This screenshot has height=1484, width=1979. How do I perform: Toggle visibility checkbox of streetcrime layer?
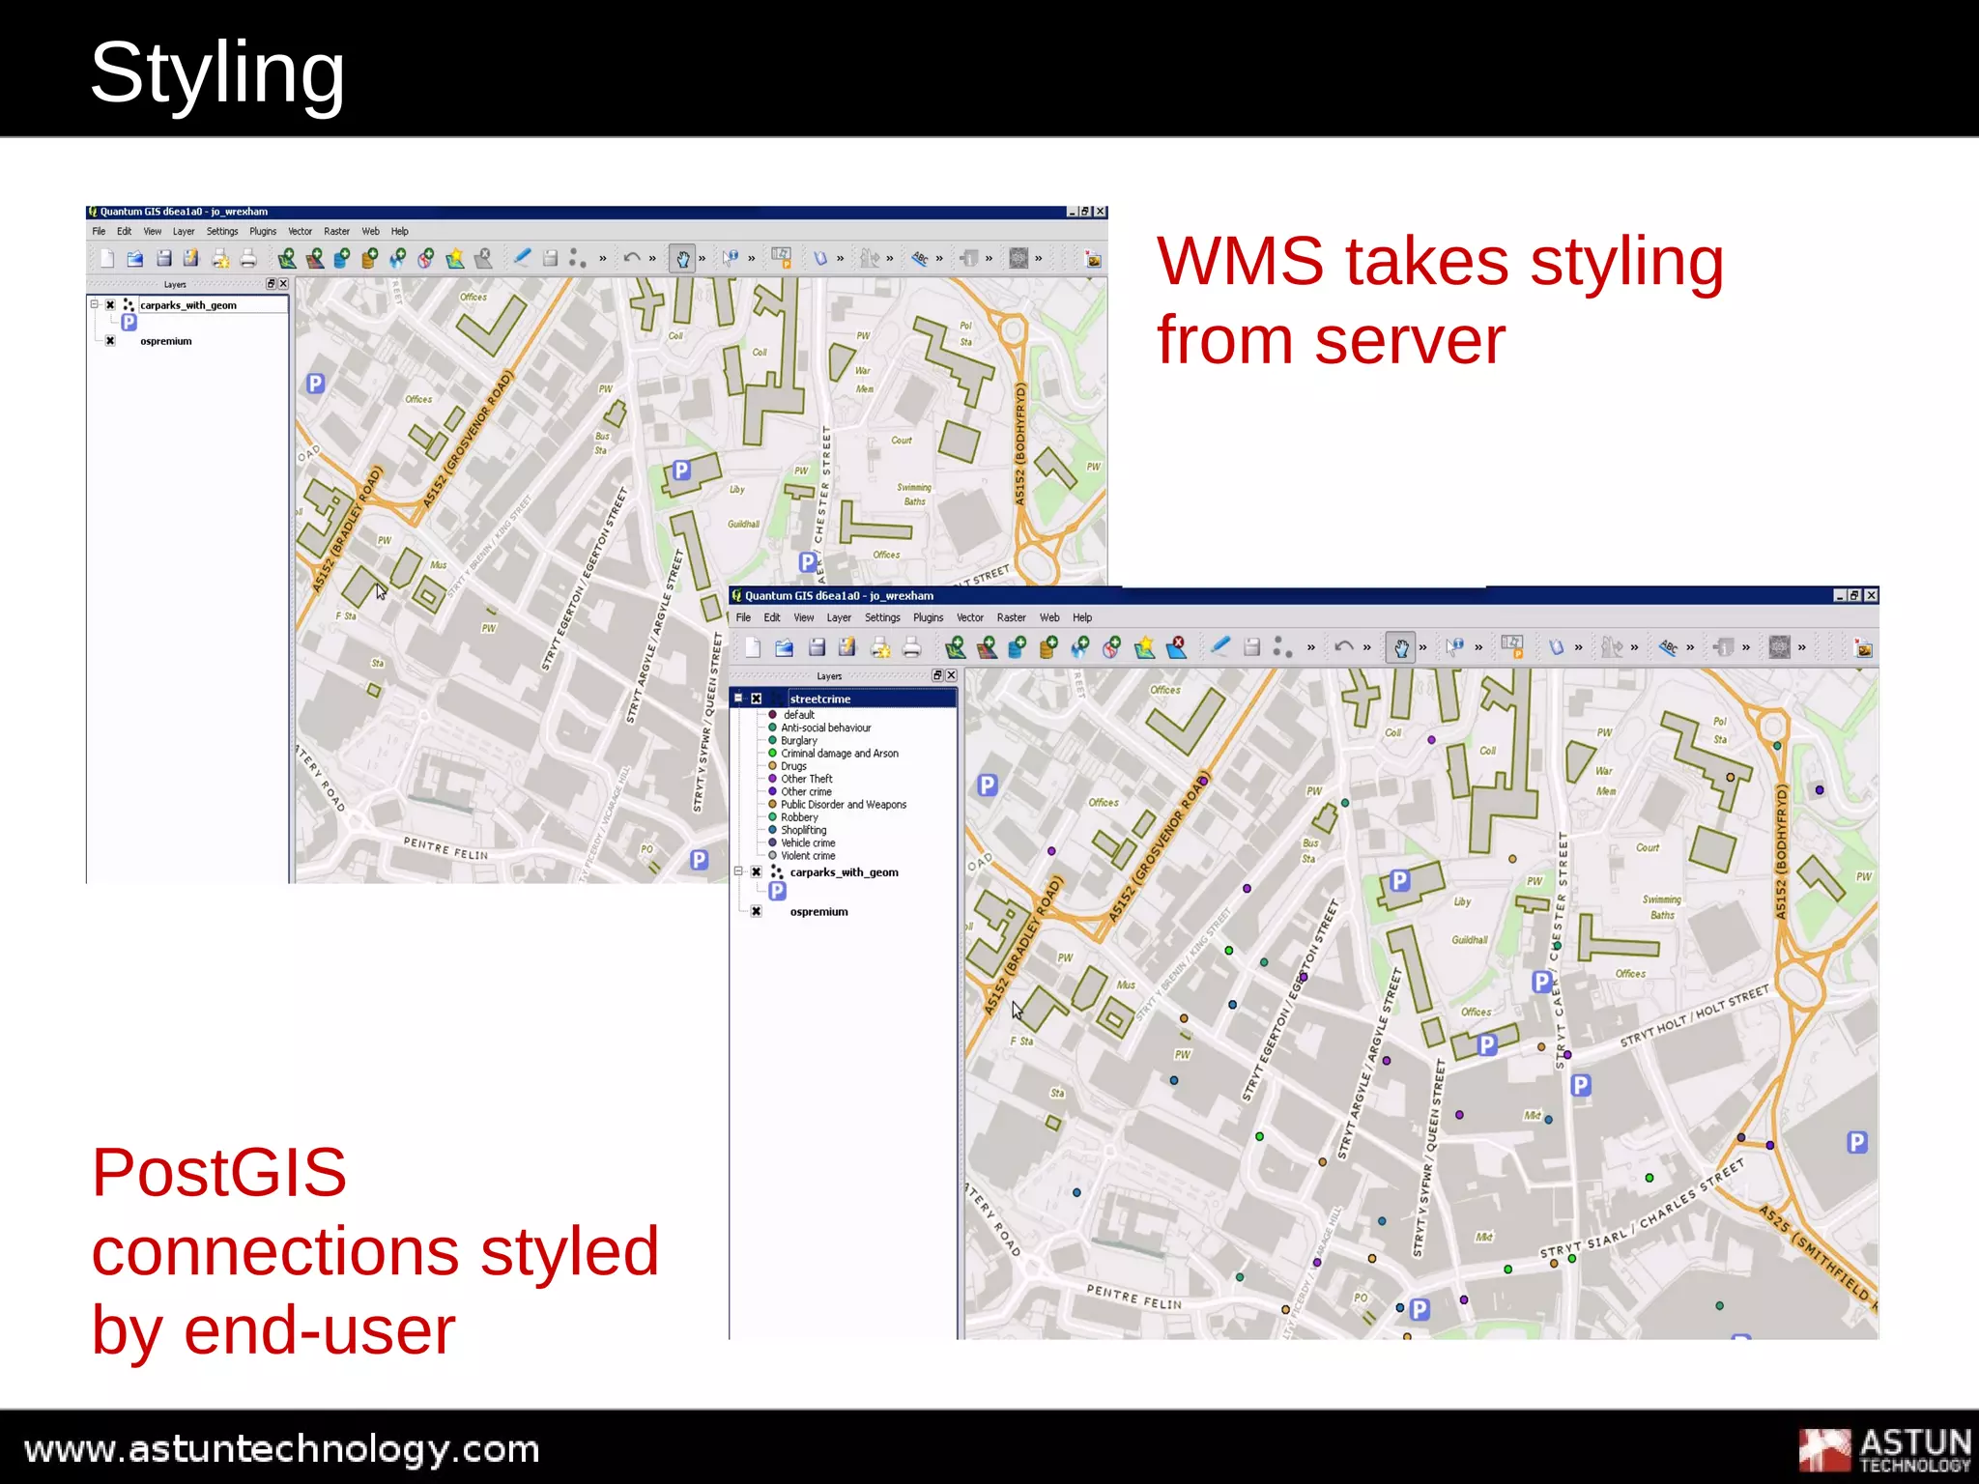[x=757, y=699]
